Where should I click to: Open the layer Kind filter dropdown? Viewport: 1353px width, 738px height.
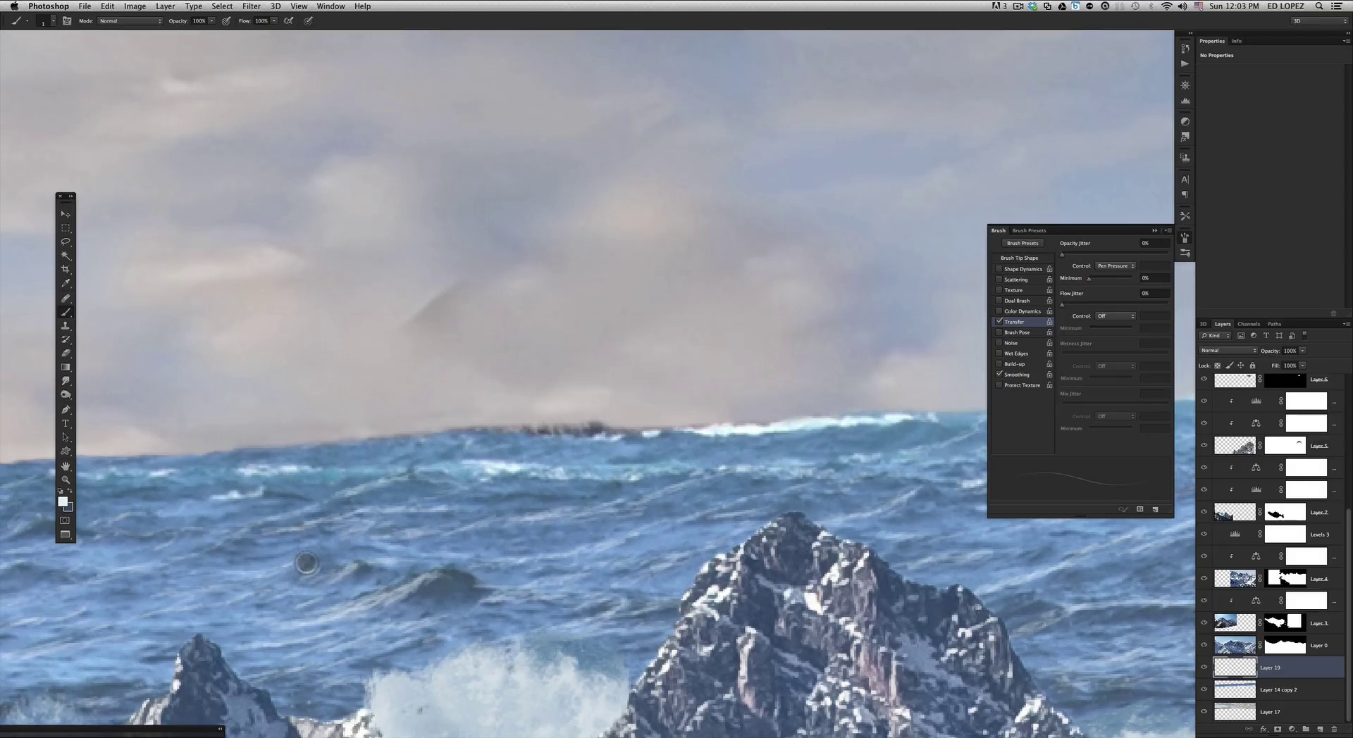(1216, 336)
